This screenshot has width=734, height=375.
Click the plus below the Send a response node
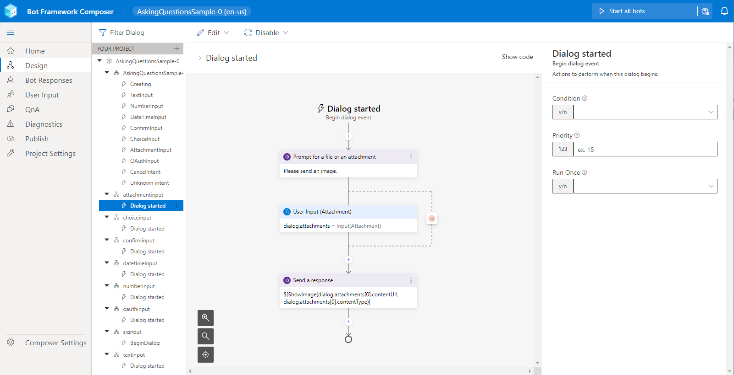(348, 322)
